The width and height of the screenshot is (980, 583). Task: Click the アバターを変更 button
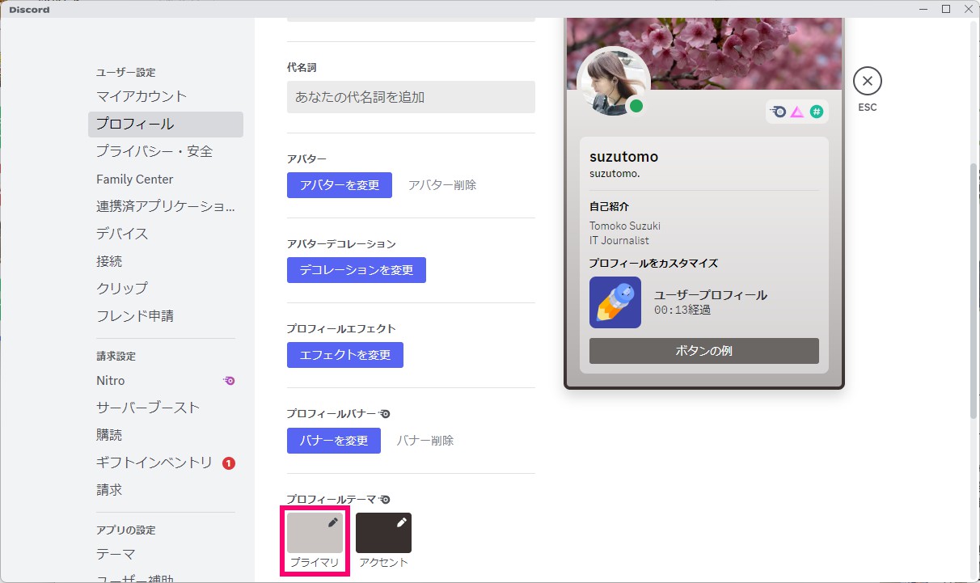tap(339, 185)
